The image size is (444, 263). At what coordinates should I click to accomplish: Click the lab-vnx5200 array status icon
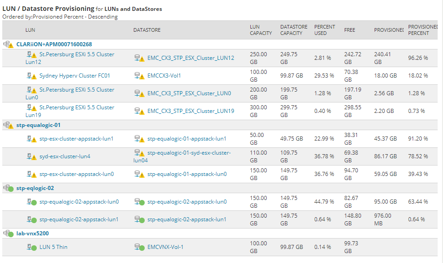pos(8,234)
